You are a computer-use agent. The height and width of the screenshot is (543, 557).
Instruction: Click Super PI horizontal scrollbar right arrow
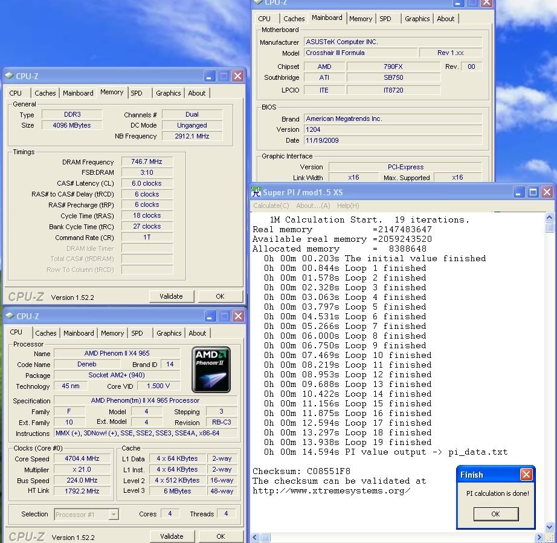[538, 538]
